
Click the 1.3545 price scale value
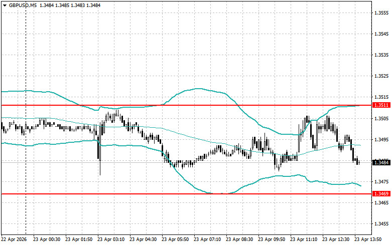pos(381,34)
